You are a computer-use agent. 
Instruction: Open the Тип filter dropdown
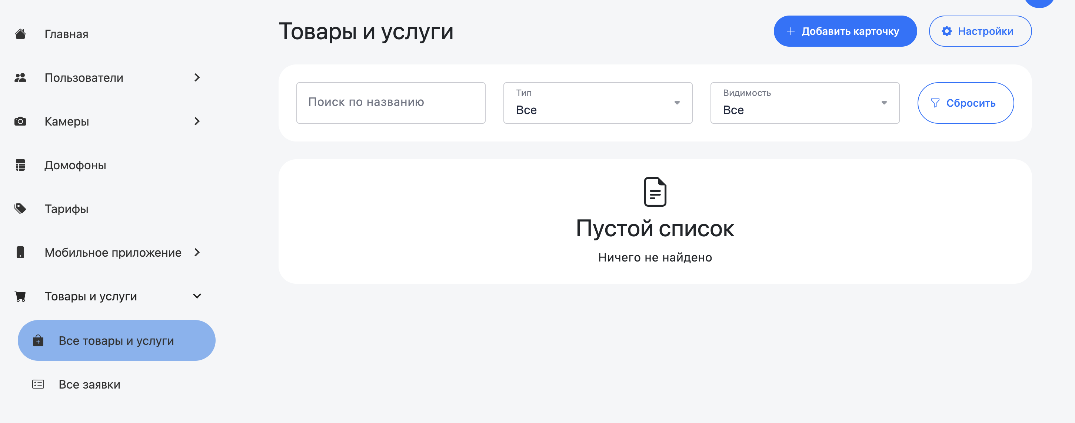(598, 103)
